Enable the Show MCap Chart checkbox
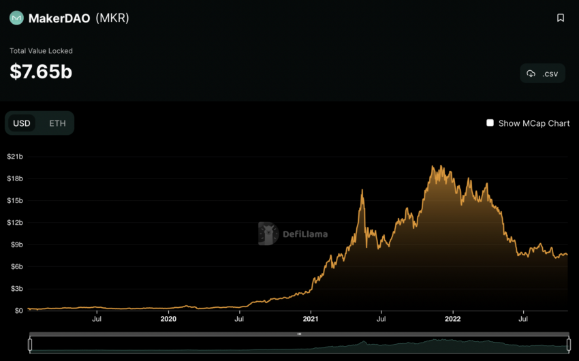The height and width of the screenshot is (361, 579). click(490, 123)
